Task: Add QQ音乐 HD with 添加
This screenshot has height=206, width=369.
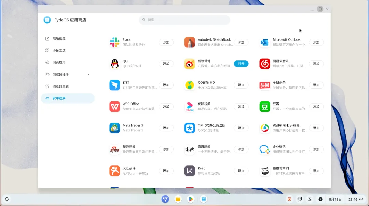Action: click(x=241, y=85)
